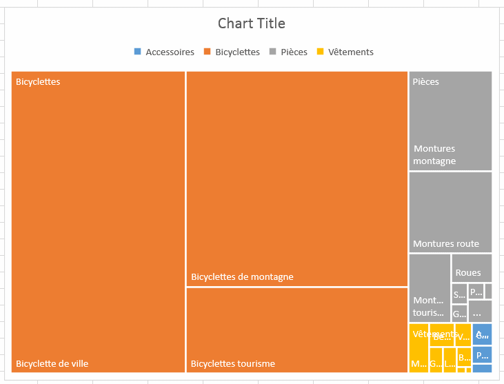
Task: Select the Montures montagne rectangle
Action: (450, 121)
